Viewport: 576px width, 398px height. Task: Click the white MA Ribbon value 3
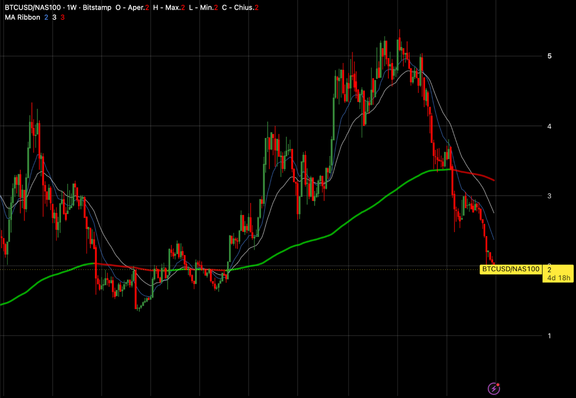click(55, 18)
